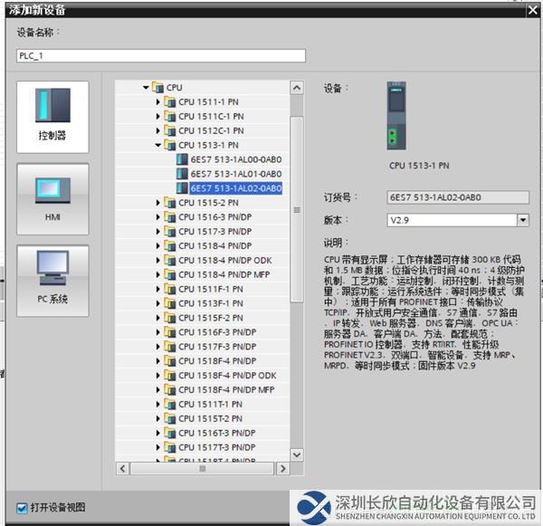Select the HMI device category icon
This screenshot has height=526, width=543.
(x=52, y=198)
